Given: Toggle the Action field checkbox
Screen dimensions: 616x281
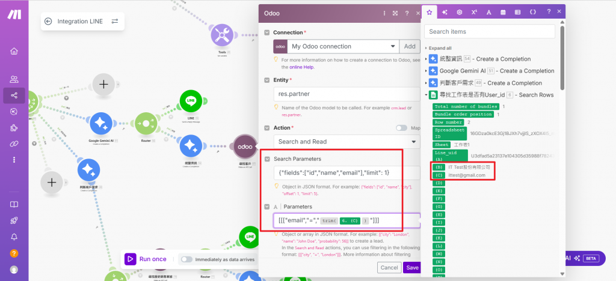Looking at the screenshot, I should pos(267,128).
